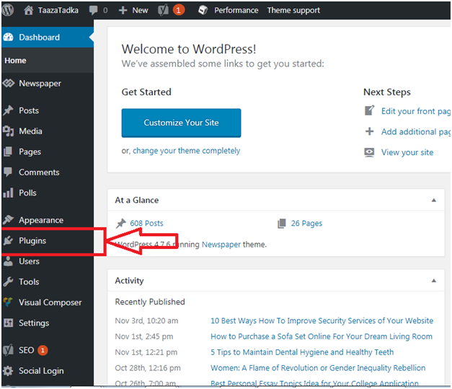Click New in the admin bar
The image size is (452, 389).
pos(140,10)
